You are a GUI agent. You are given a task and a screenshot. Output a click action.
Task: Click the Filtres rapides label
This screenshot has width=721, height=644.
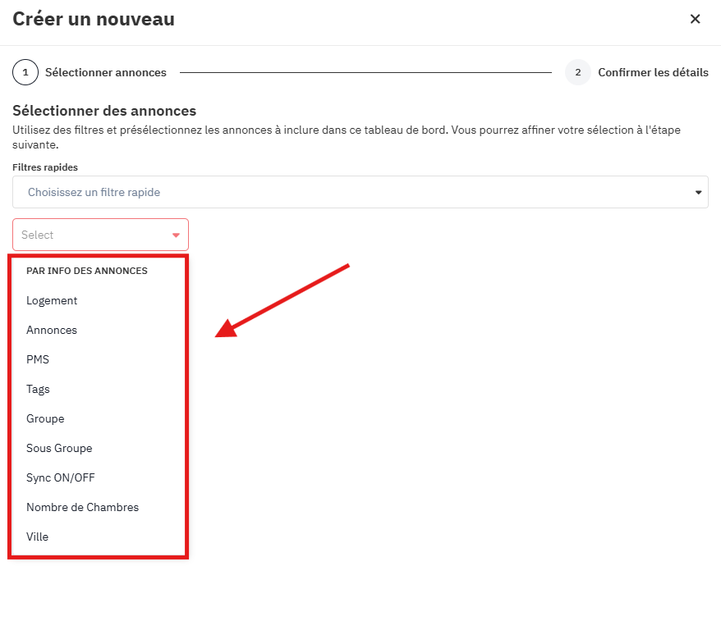(45, 167)
